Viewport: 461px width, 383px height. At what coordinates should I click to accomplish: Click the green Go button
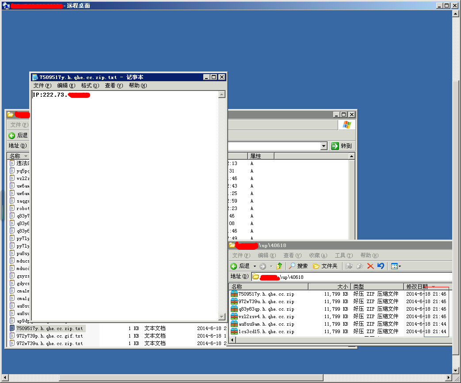[341, 146]
